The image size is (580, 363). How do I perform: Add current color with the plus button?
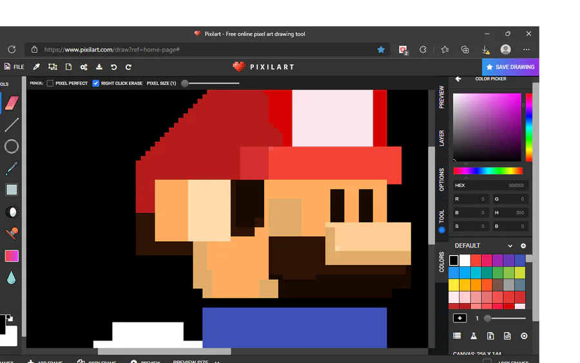(x=459, y=319)
